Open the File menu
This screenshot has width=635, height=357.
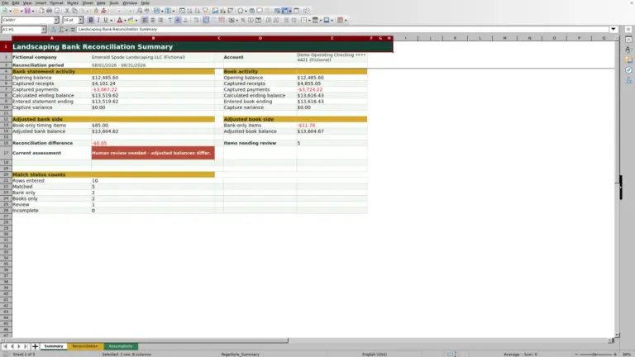[x=5, y=2]
